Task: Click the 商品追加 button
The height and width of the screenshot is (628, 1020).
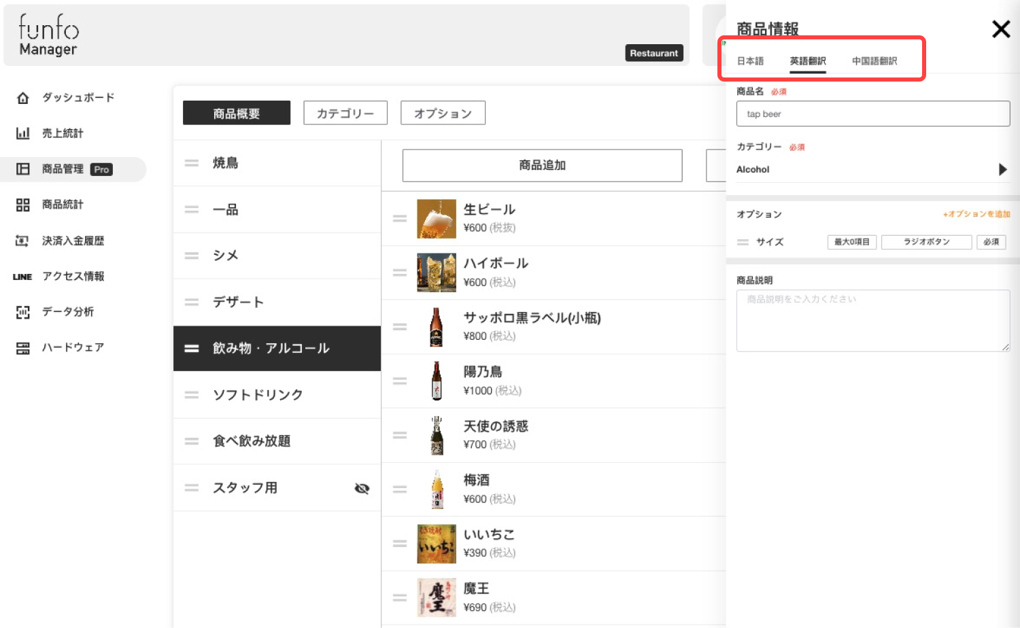Action: 542,165
